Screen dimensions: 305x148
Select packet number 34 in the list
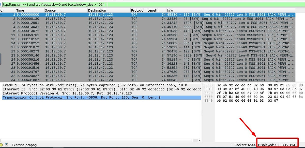coord(76,80)
